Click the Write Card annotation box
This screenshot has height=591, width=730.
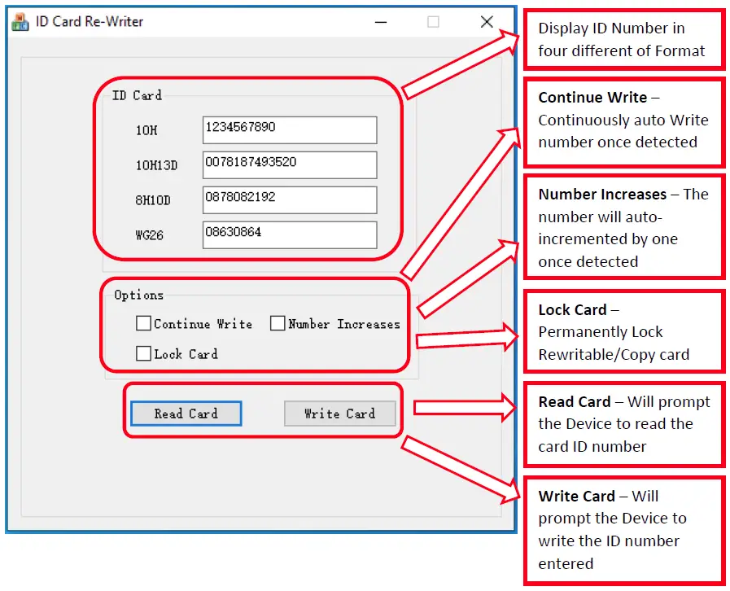[623, 529]
